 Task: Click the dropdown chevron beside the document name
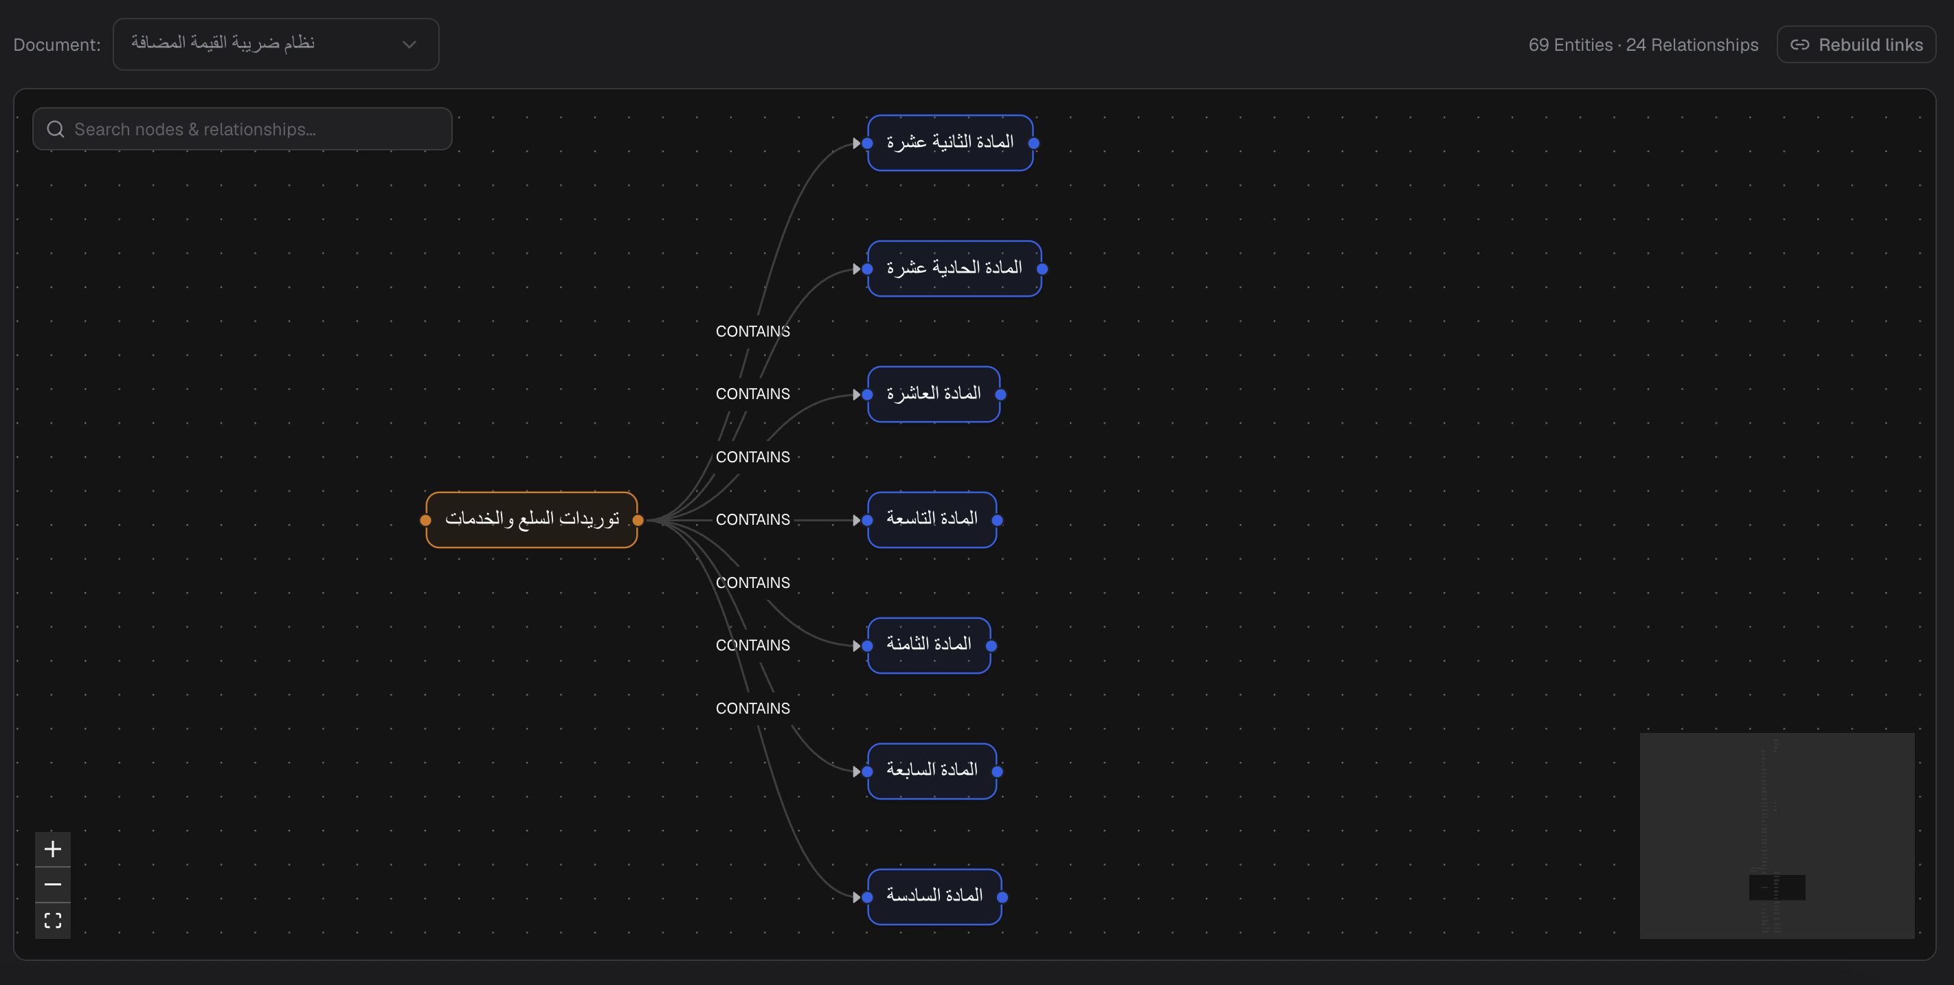coord(409,45)
